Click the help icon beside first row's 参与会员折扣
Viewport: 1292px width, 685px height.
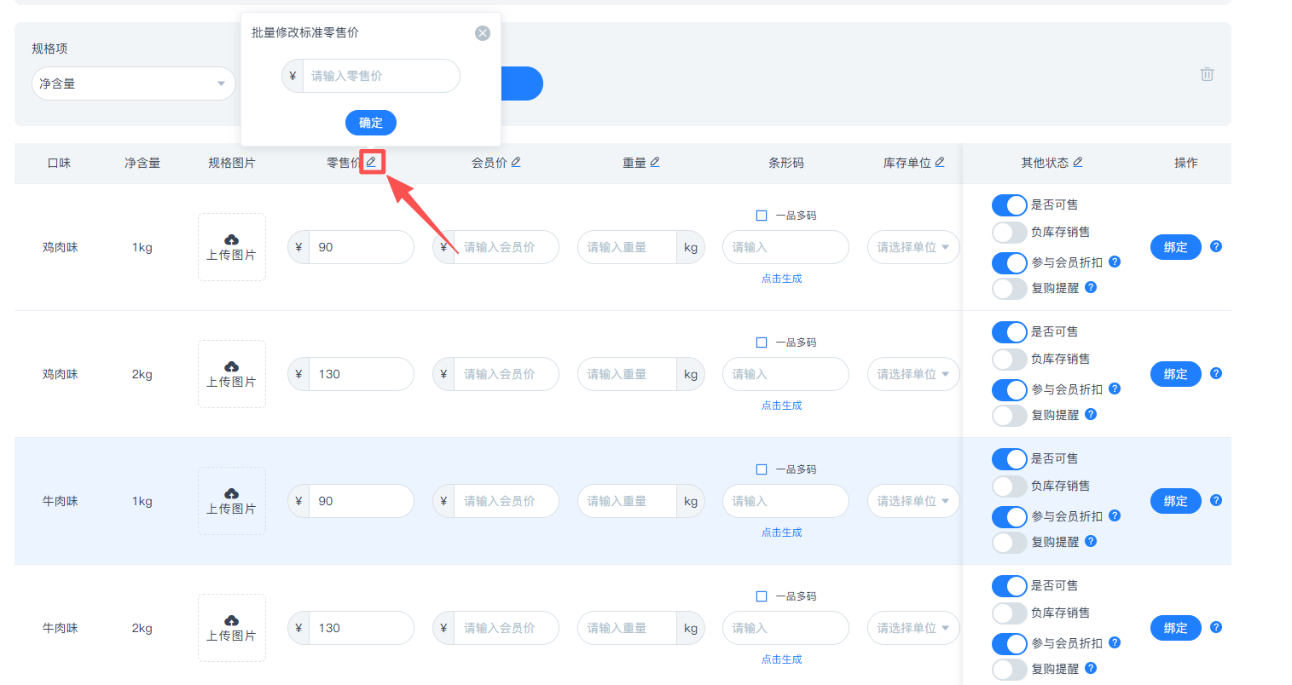1115,262
